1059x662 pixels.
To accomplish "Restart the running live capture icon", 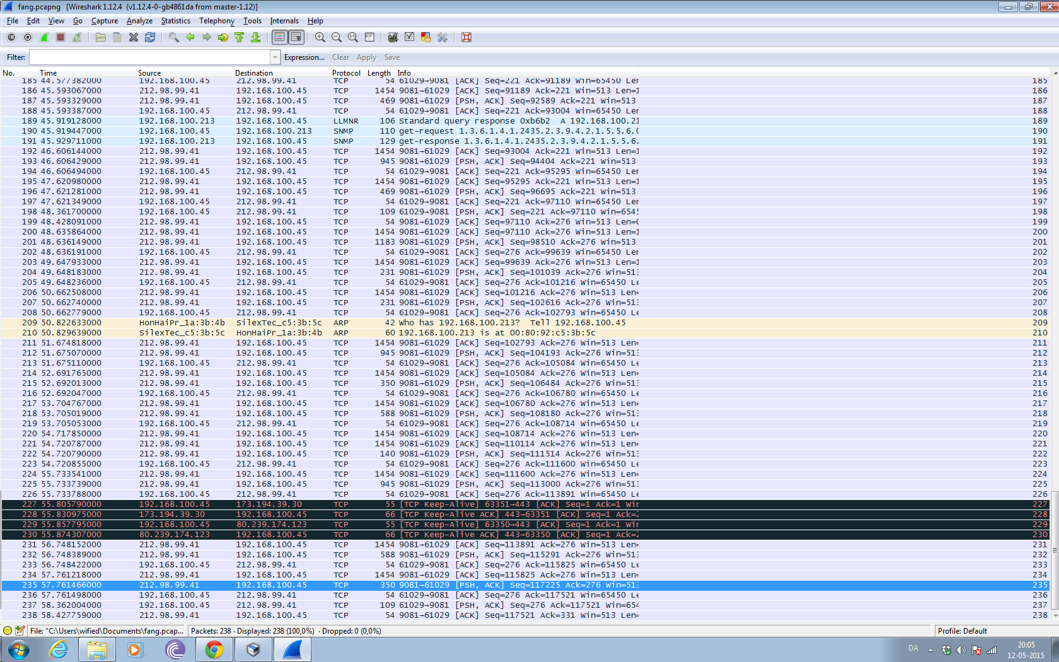I will pyautogui.click(x=77, y=38).
